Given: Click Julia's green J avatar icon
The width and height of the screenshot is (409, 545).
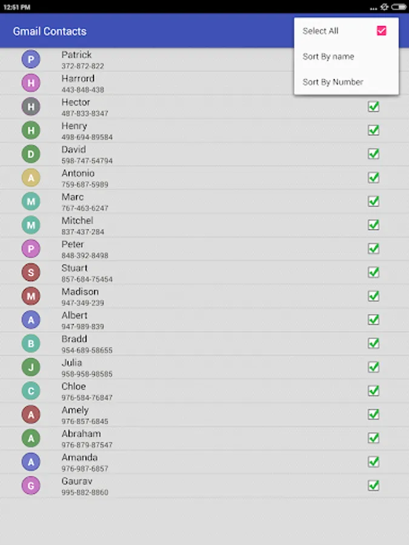Looking at the screenshot, I should (x=31, y=367).
